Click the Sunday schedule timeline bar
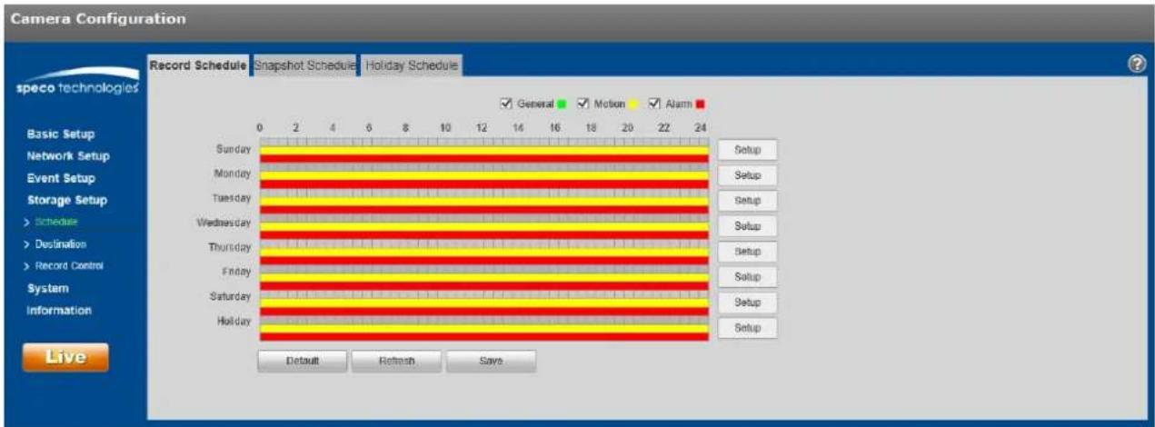Viewport: 1155px width, 427px height. (484, 150)
